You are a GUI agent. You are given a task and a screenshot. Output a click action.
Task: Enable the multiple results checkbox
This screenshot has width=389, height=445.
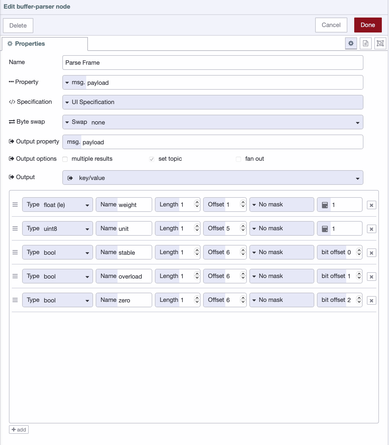65,159
